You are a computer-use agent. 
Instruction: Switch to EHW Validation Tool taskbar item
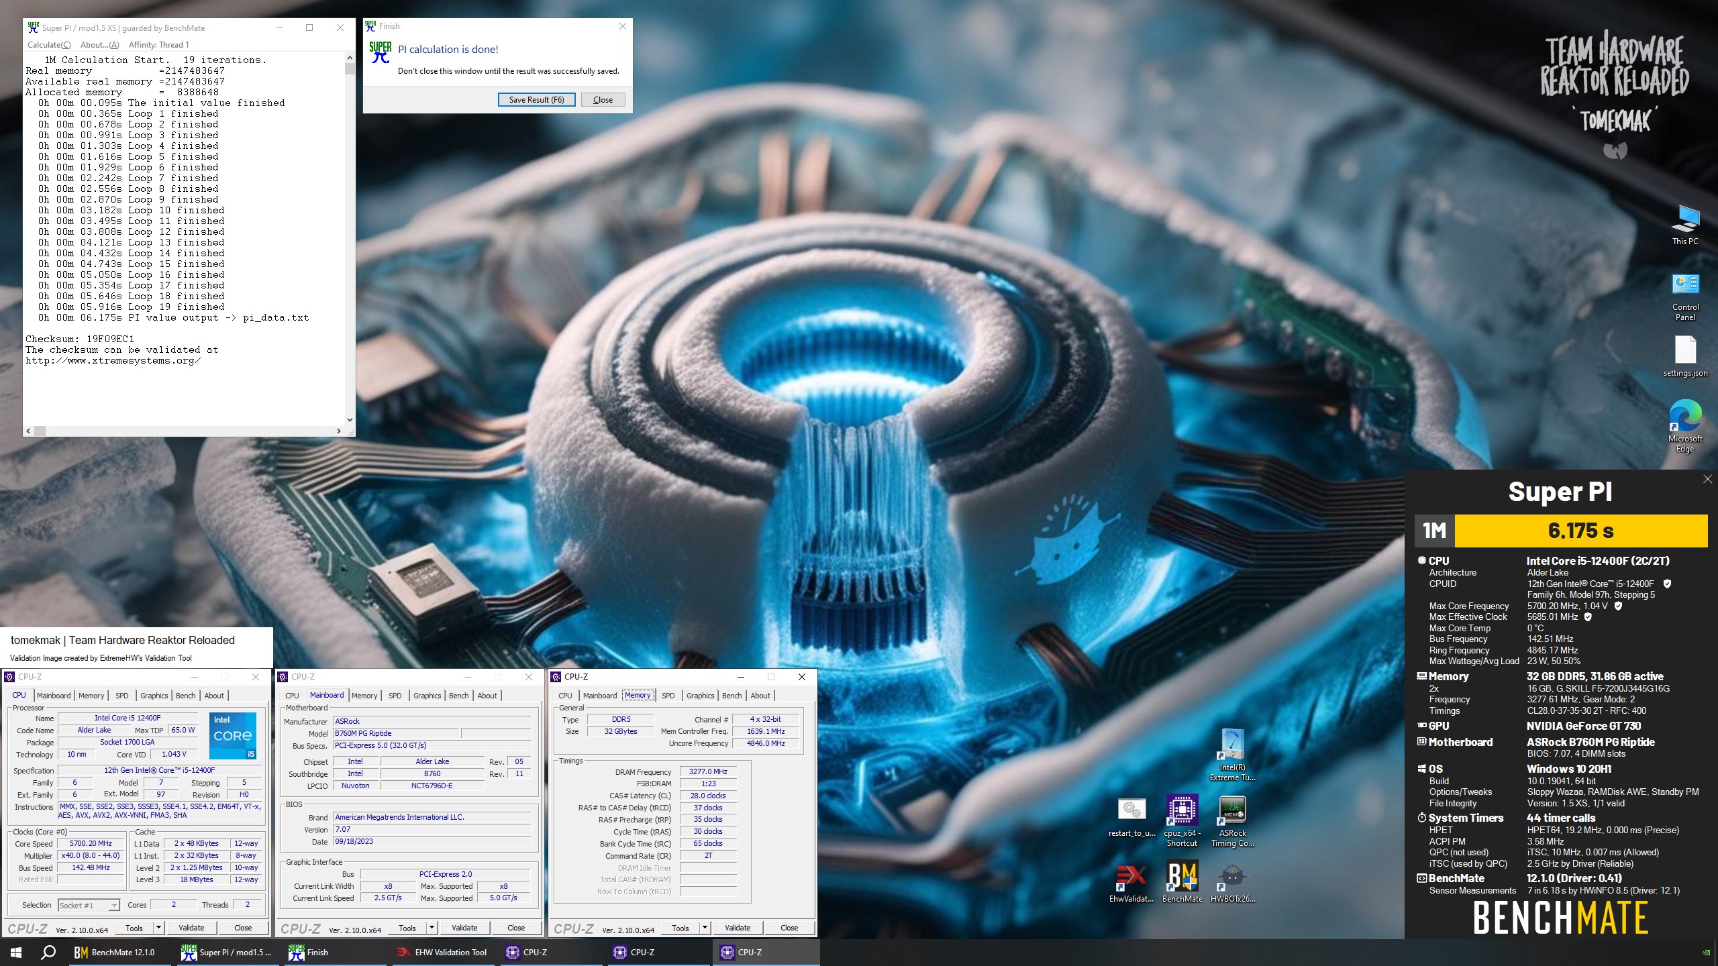(442, 952)
